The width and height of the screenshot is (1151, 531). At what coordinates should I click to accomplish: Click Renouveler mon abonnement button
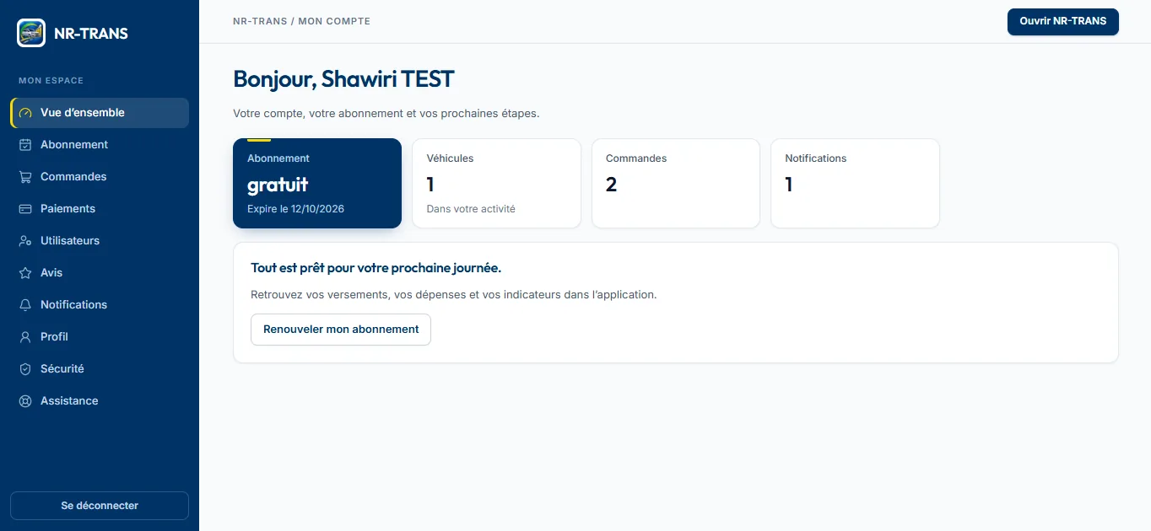click(x=341, y=330)
